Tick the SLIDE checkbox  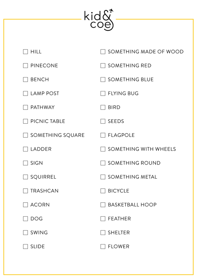click(25, 247)
